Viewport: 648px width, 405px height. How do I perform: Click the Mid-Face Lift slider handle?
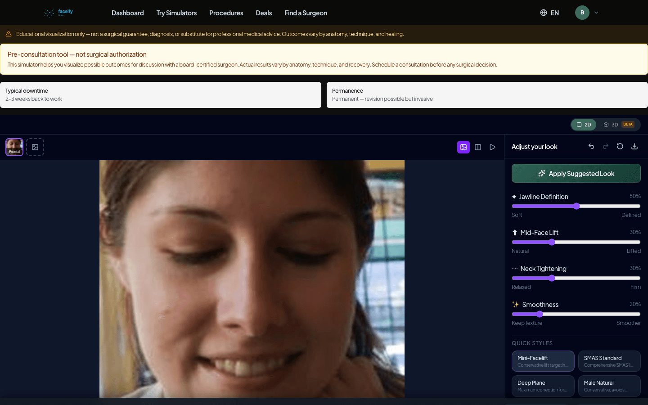(x=552, y=242)
